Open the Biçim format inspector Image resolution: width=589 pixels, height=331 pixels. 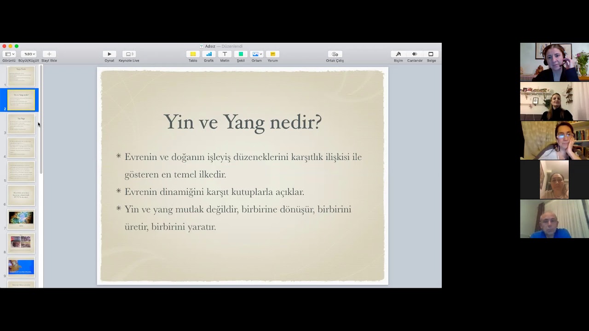pos(398,54)
